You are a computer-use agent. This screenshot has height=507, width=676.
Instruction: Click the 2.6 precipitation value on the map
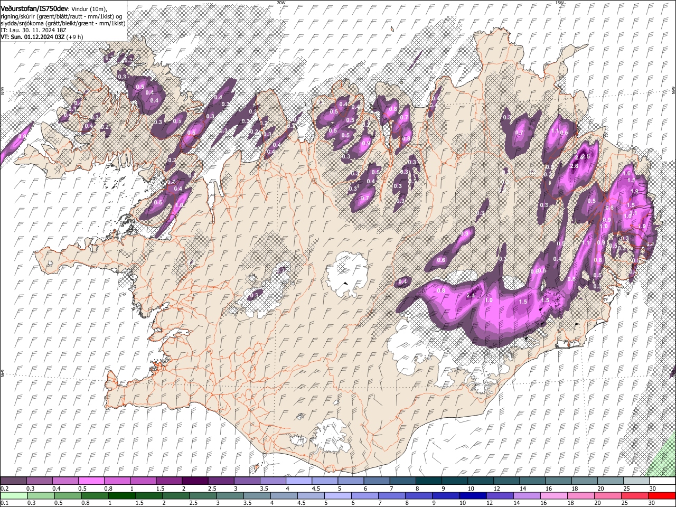point(575,166)
